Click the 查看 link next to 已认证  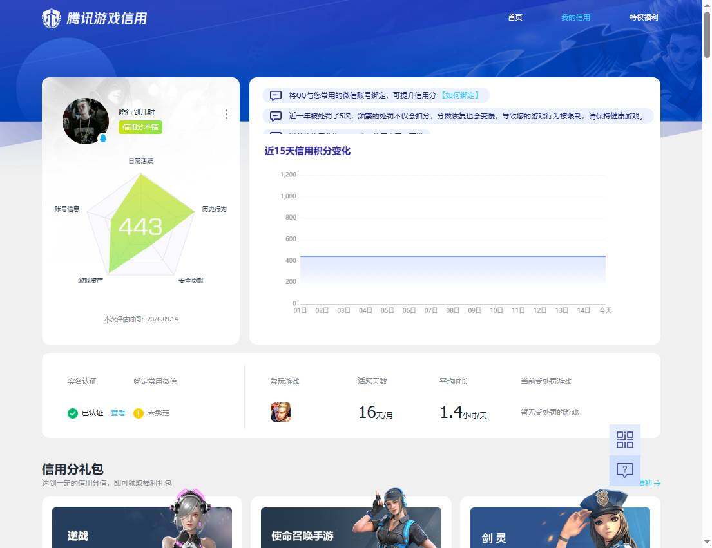(118, 413)
